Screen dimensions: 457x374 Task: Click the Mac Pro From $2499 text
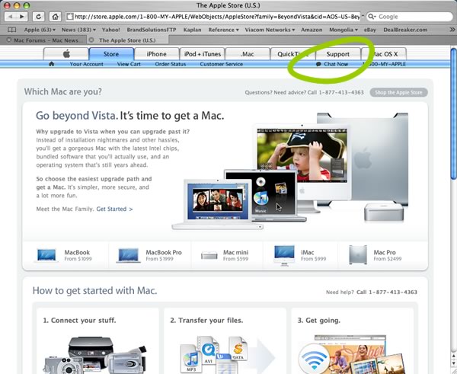pyautogui.click(x=388, y=255)
